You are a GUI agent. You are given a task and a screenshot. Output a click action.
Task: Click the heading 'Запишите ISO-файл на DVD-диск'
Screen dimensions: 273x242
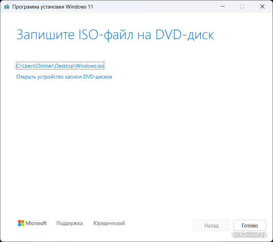tap(115, 35)
